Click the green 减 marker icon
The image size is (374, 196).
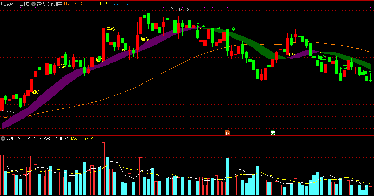click(273, 133)
